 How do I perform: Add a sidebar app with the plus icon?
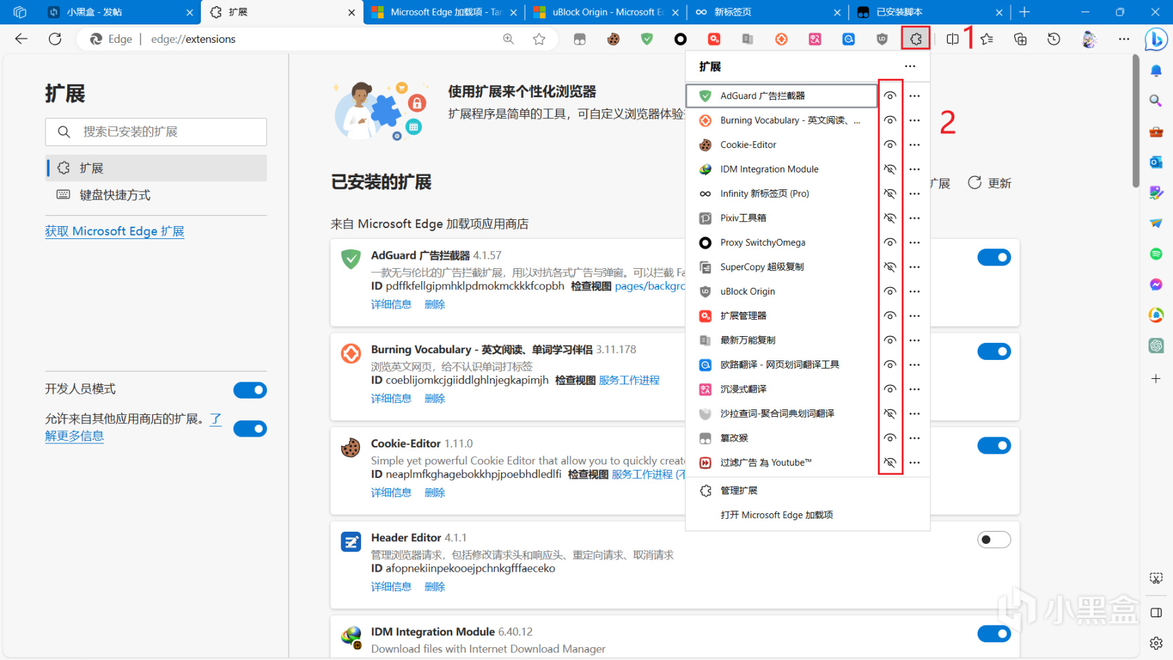click(1156, 378)
